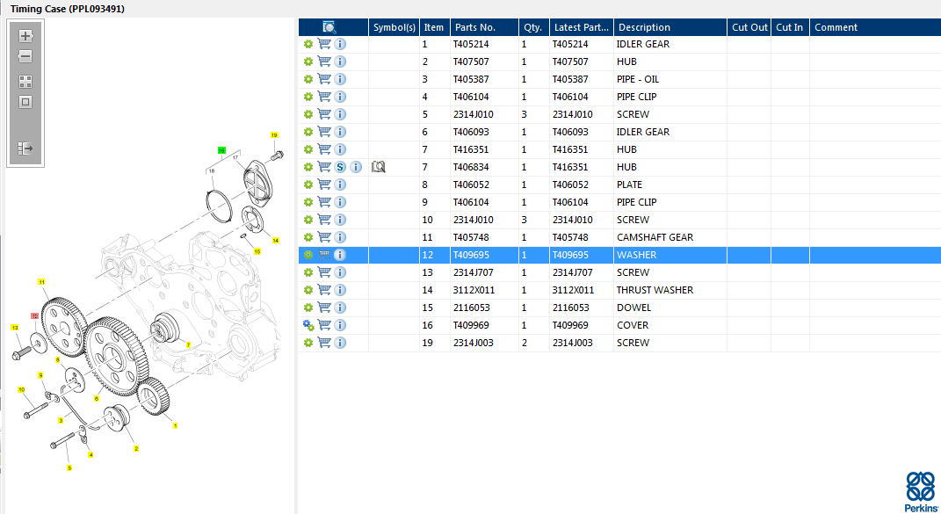
Task: Click the Symbol(s) column header
Action: [394, 27]
